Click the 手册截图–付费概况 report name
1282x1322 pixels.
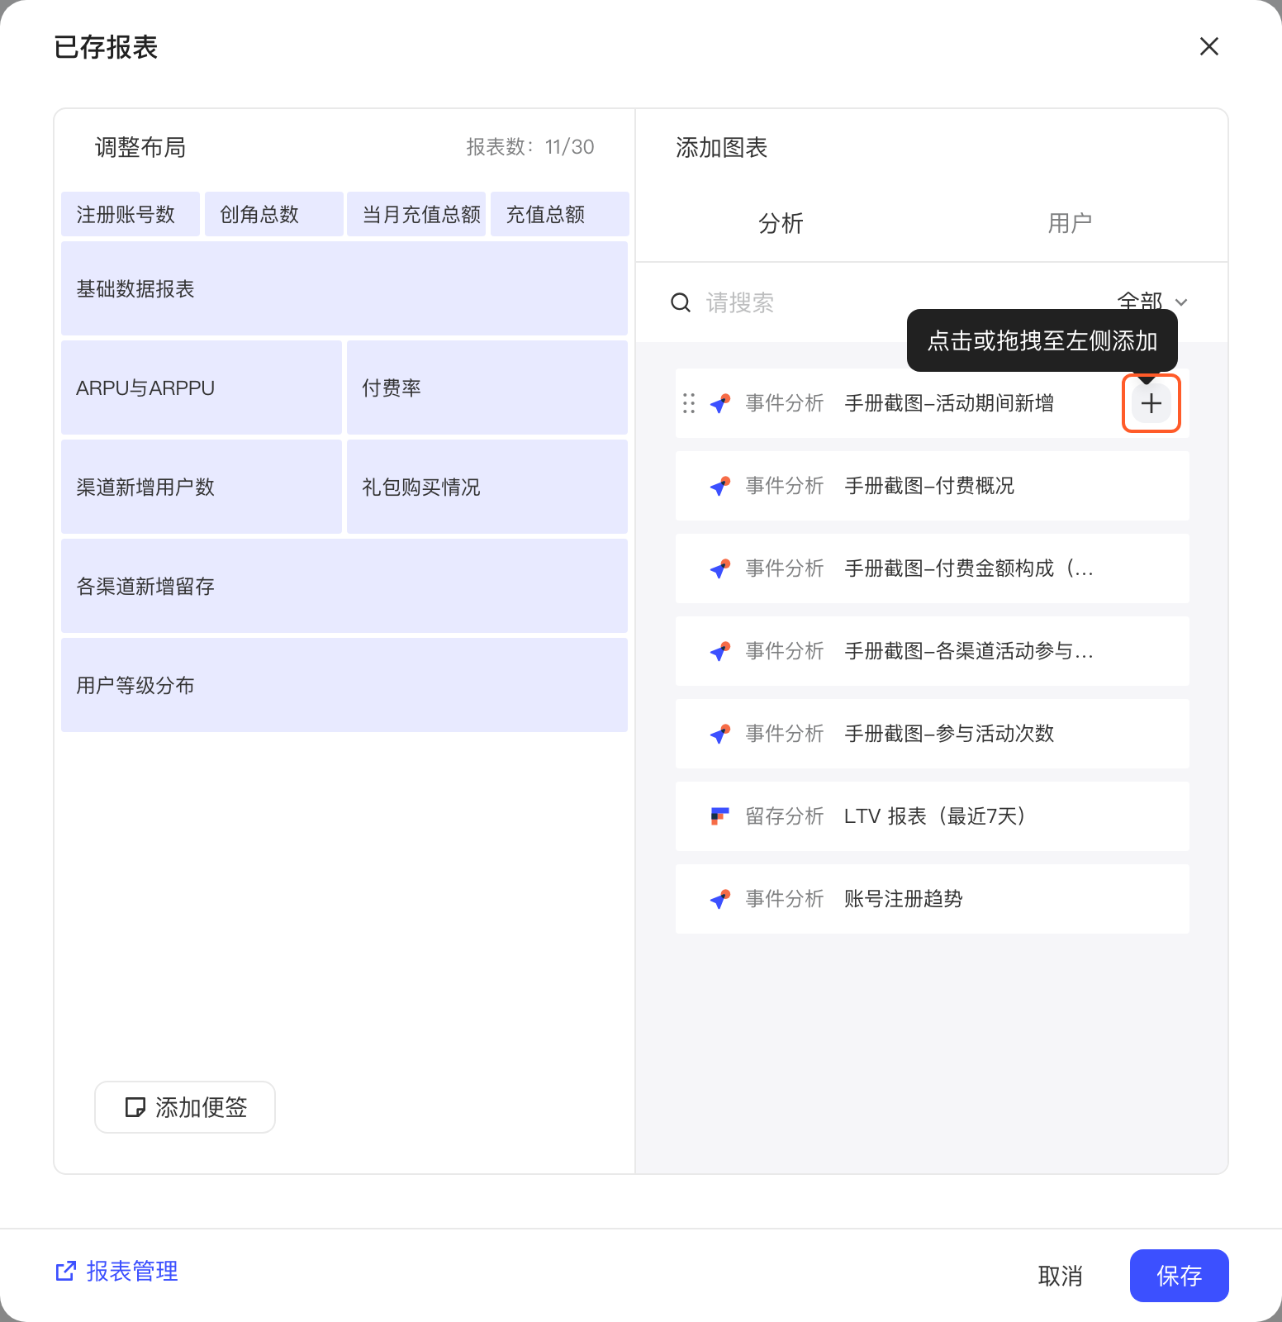tap(929, 486)
